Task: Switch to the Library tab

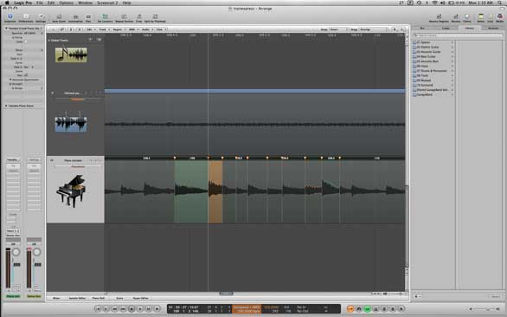Action: click(x=469, y=29)
